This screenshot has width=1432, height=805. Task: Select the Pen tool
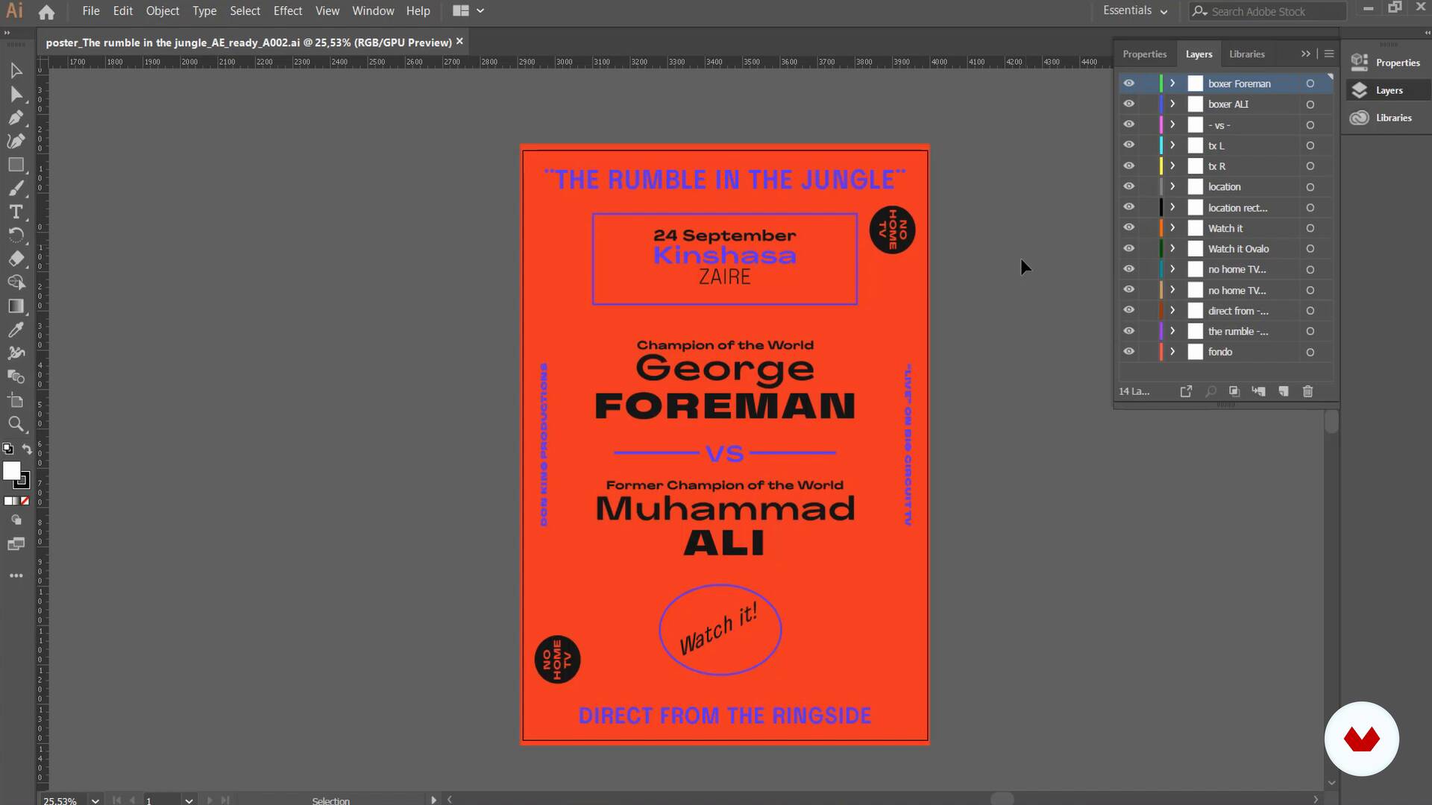coord(16,118)
